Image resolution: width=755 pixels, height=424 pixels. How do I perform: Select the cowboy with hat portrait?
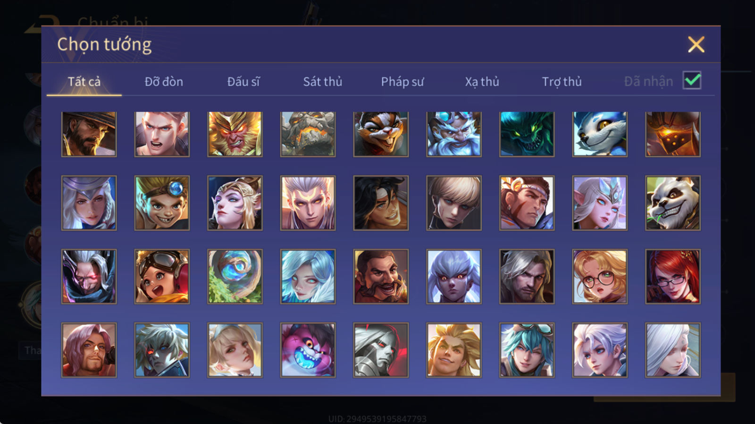(x=89, y=134)
